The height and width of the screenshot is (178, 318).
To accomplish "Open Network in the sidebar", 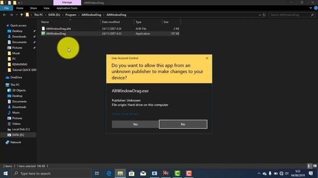I will 15,142.
